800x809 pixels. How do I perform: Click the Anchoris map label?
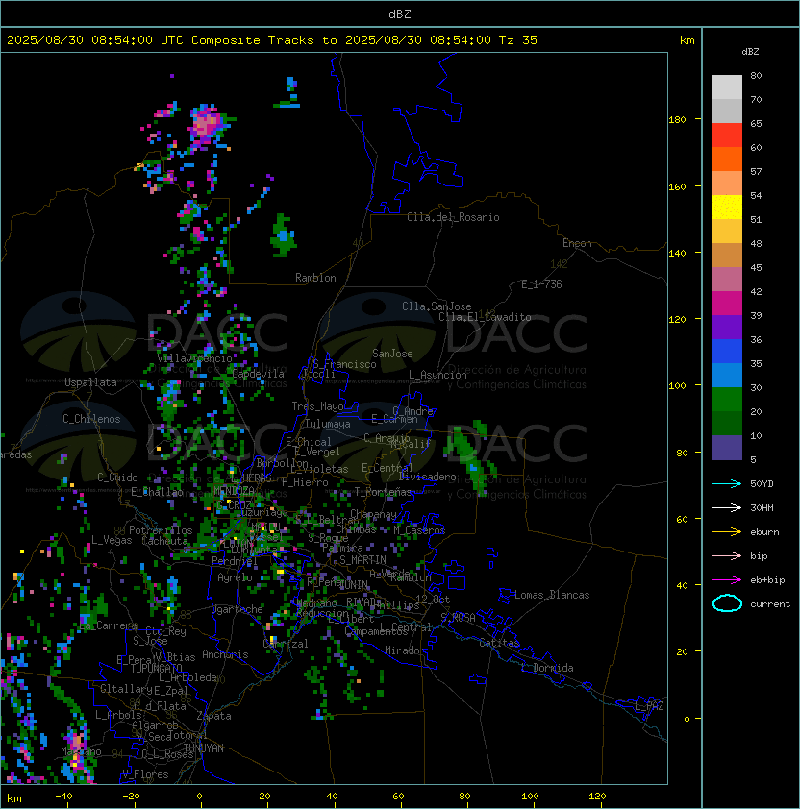click(x=225, y=654)
